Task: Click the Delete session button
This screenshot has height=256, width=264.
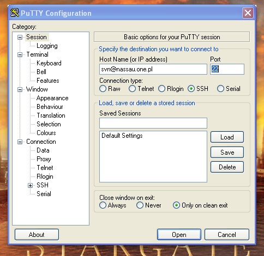Action: 227,167
